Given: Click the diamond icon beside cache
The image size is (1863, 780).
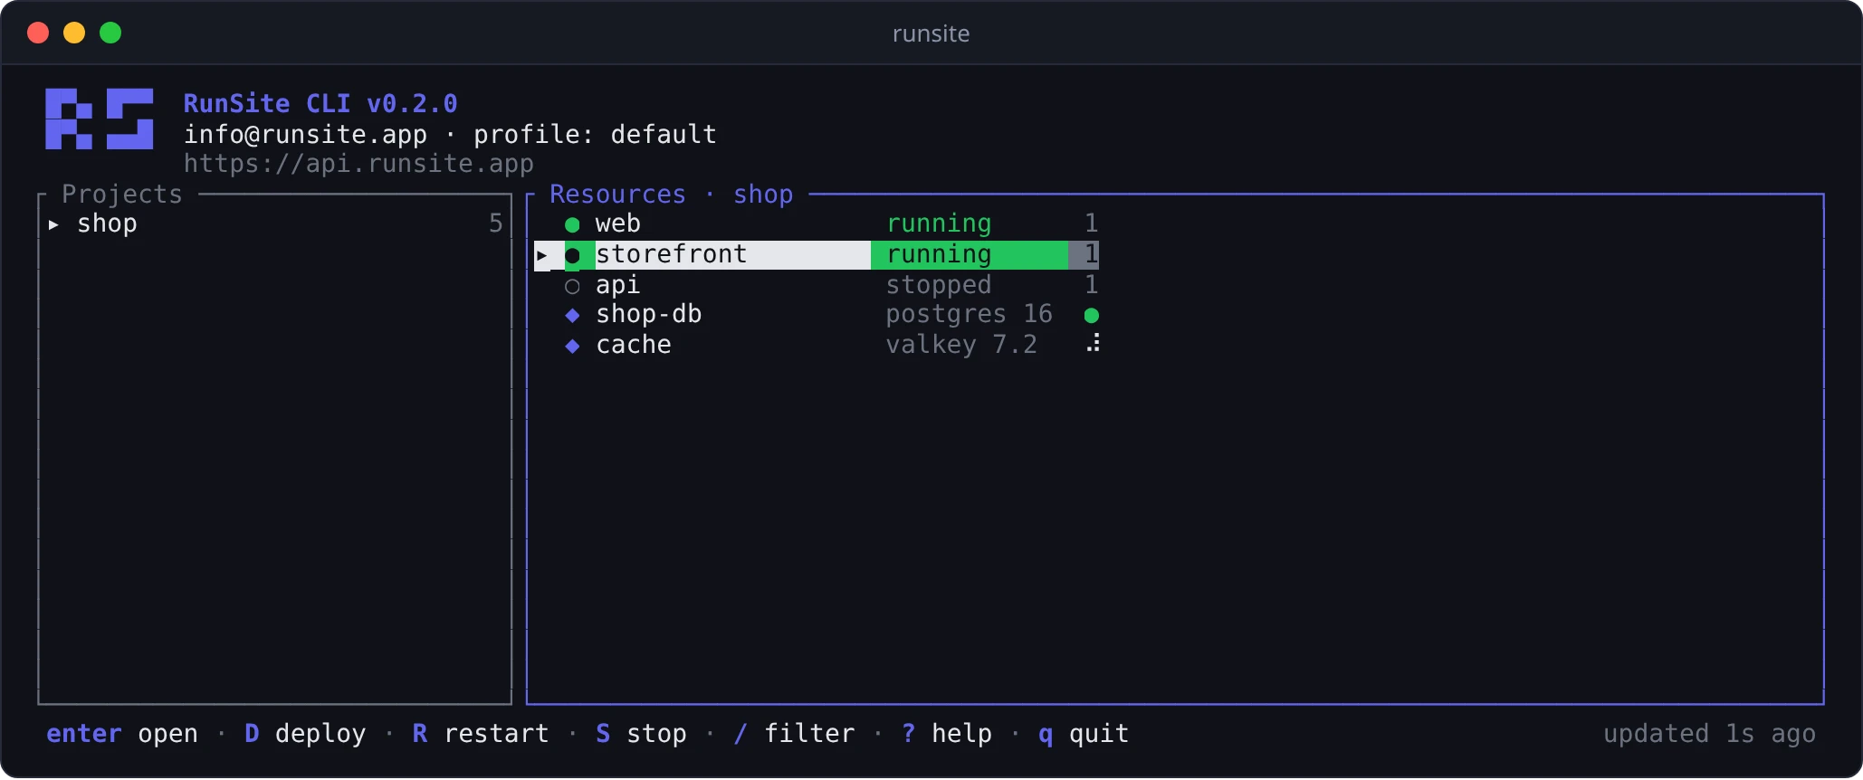Looking at the screenshot, I should click(572, 346).
